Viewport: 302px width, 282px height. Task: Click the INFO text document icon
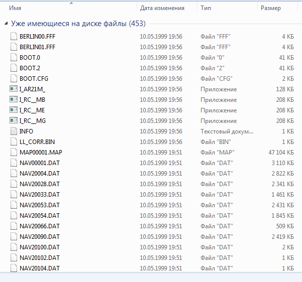14,131
